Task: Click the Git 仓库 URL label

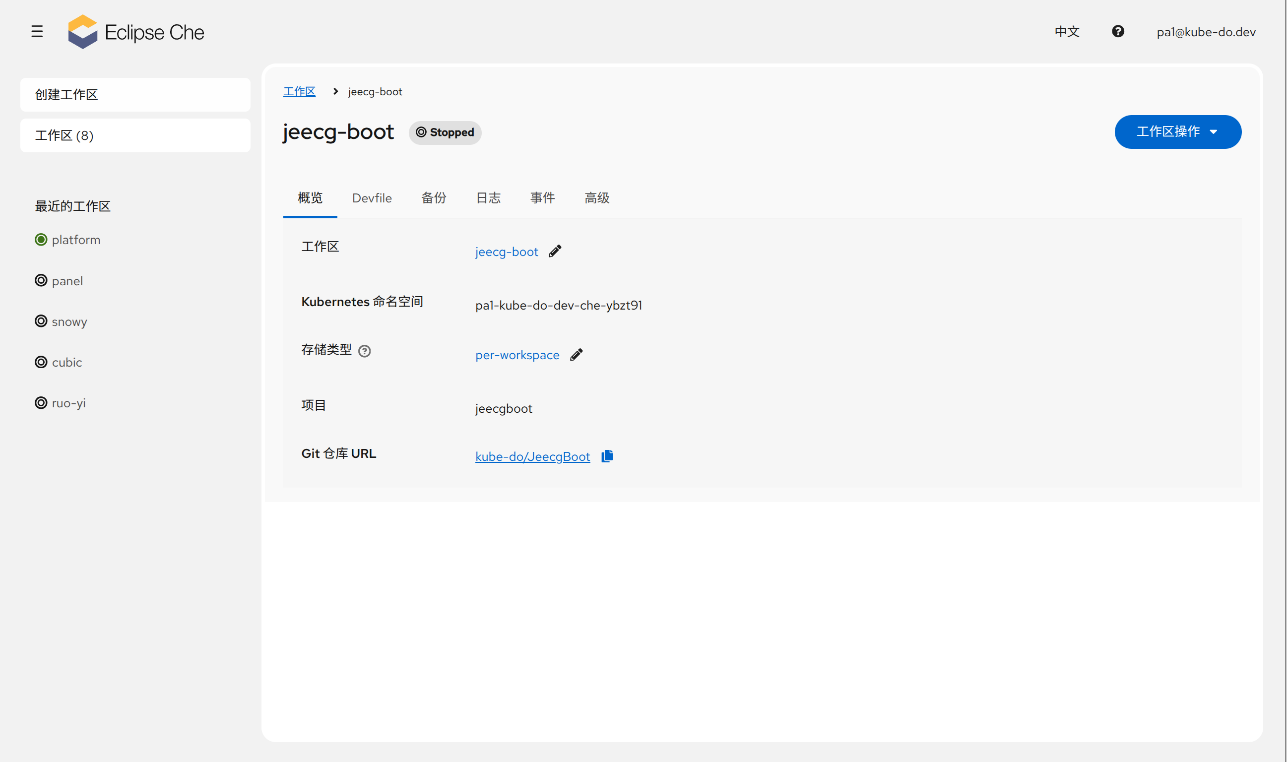Action: [x=339, y=453]
